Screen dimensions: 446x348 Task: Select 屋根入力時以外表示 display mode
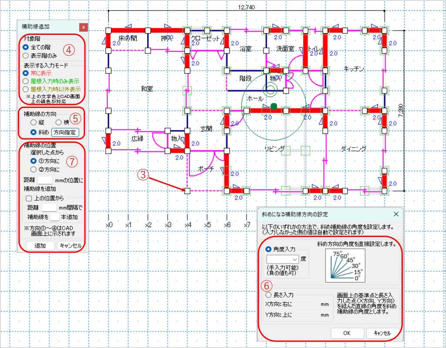coord(26,88)
